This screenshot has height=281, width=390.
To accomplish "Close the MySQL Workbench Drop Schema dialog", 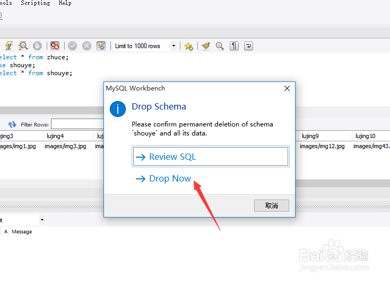I will (x=287, y=88).
